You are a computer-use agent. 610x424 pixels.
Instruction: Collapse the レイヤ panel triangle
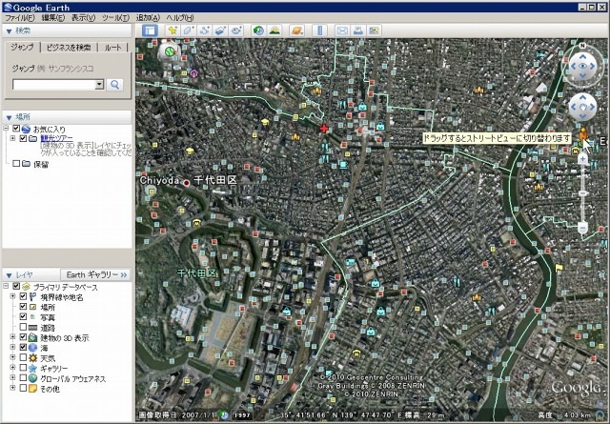9,275
